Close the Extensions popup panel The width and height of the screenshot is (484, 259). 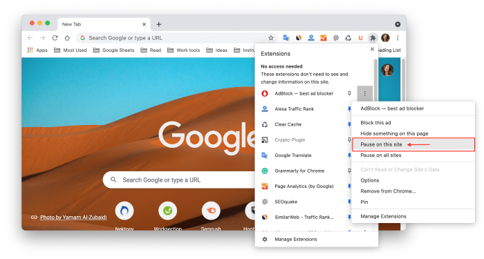(x=372, y=49)
